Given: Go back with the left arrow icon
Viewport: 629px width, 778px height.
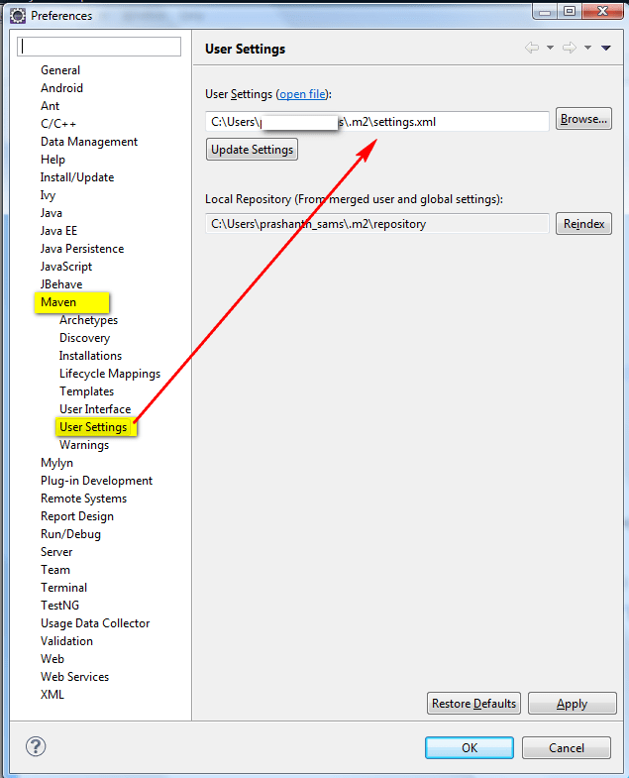Looking at the screenshot, I should [x=532, y=48].
